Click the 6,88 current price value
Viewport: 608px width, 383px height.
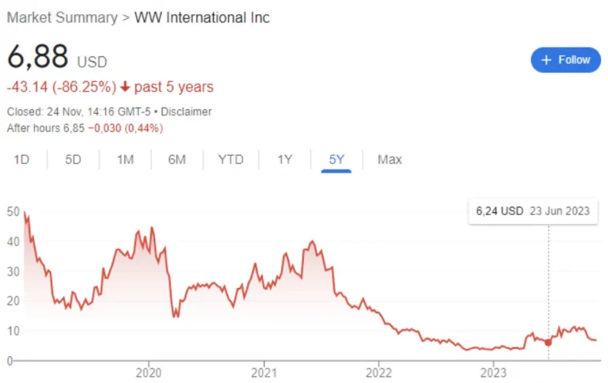(x=38, y=59)
